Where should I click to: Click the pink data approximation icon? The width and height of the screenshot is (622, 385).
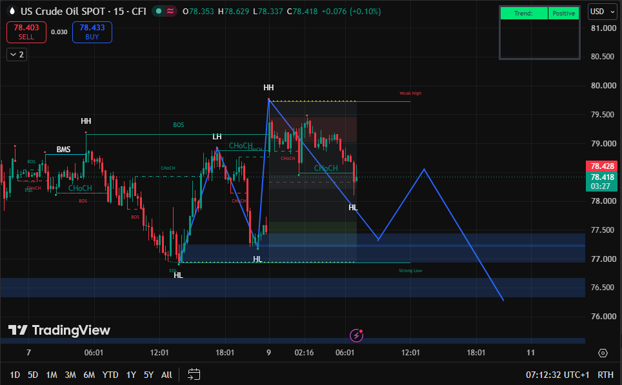[170, 12]
